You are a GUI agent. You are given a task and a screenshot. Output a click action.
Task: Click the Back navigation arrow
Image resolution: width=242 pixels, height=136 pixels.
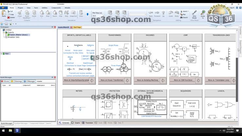(151, 13)
